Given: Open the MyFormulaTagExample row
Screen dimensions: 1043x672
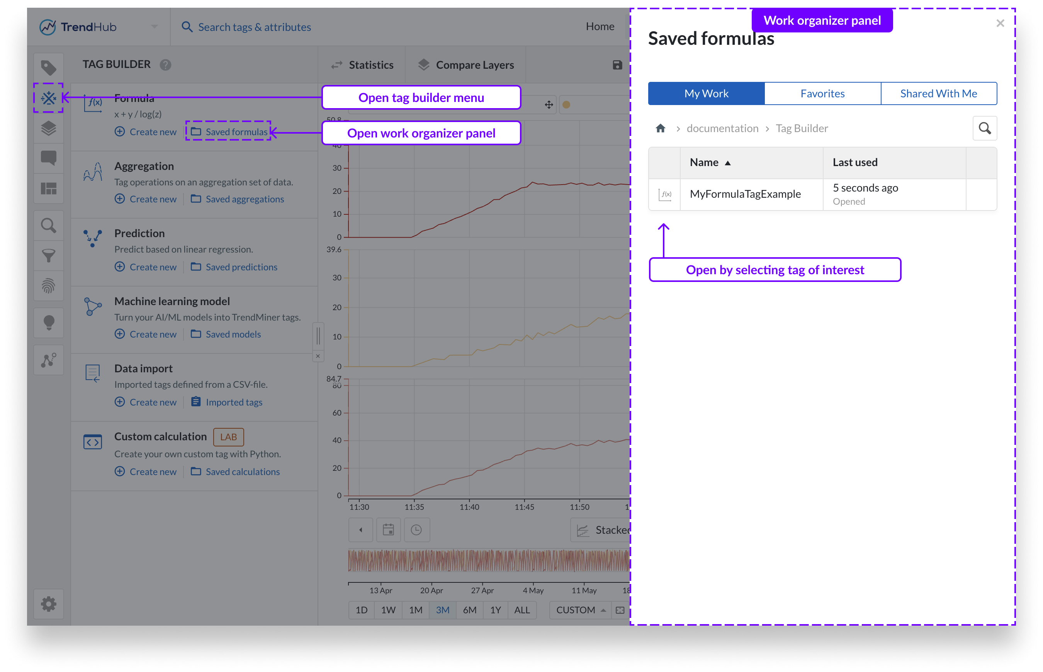Looking at the screenshot, I should click(745, 194).
